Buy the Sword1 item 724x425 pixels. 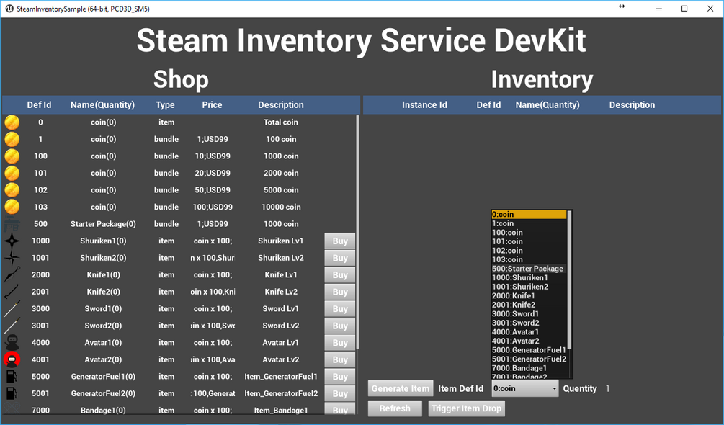(x=340, y=309)
